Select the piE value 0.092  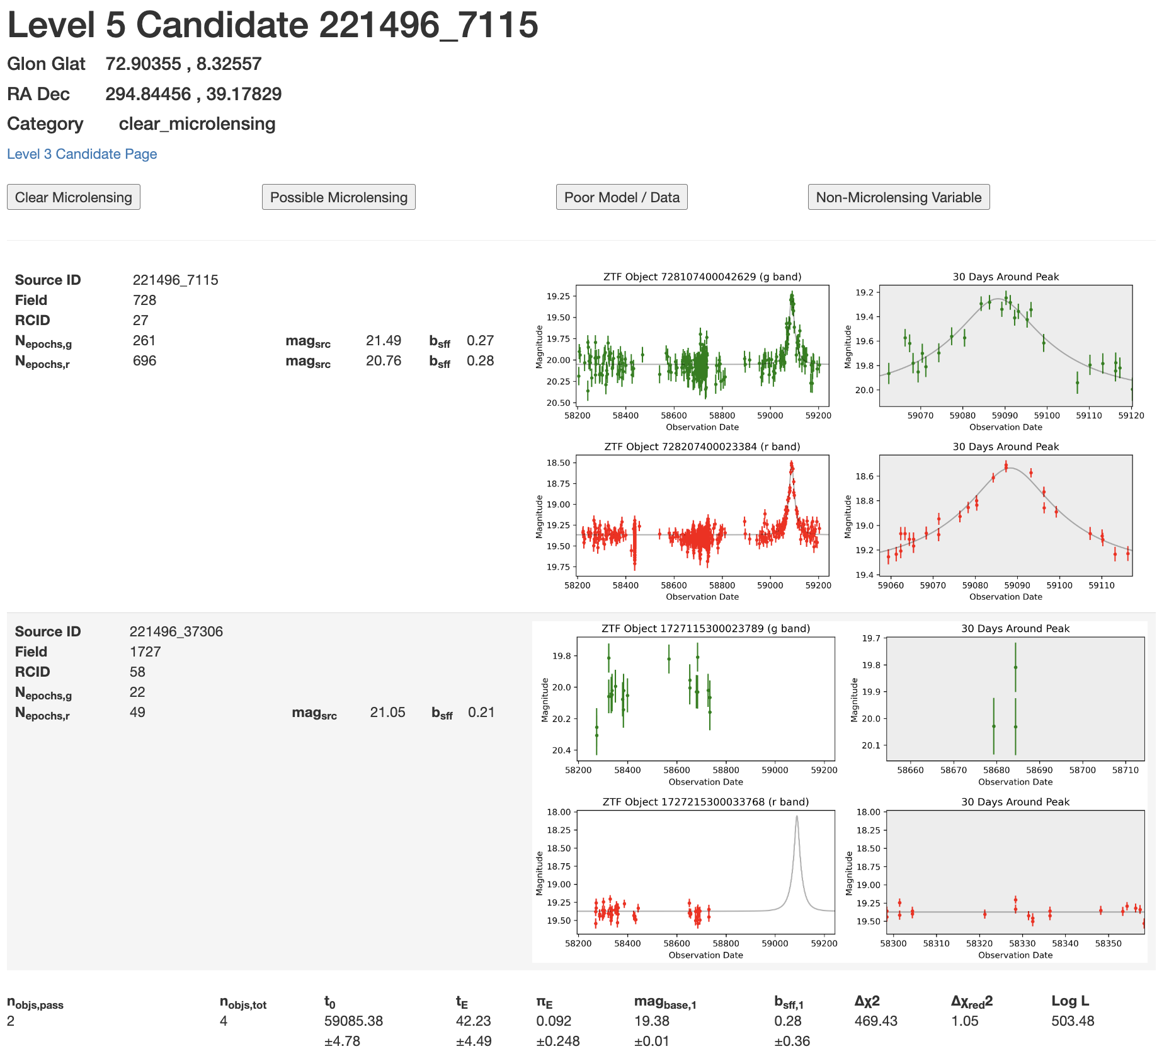click(554, 1021)
